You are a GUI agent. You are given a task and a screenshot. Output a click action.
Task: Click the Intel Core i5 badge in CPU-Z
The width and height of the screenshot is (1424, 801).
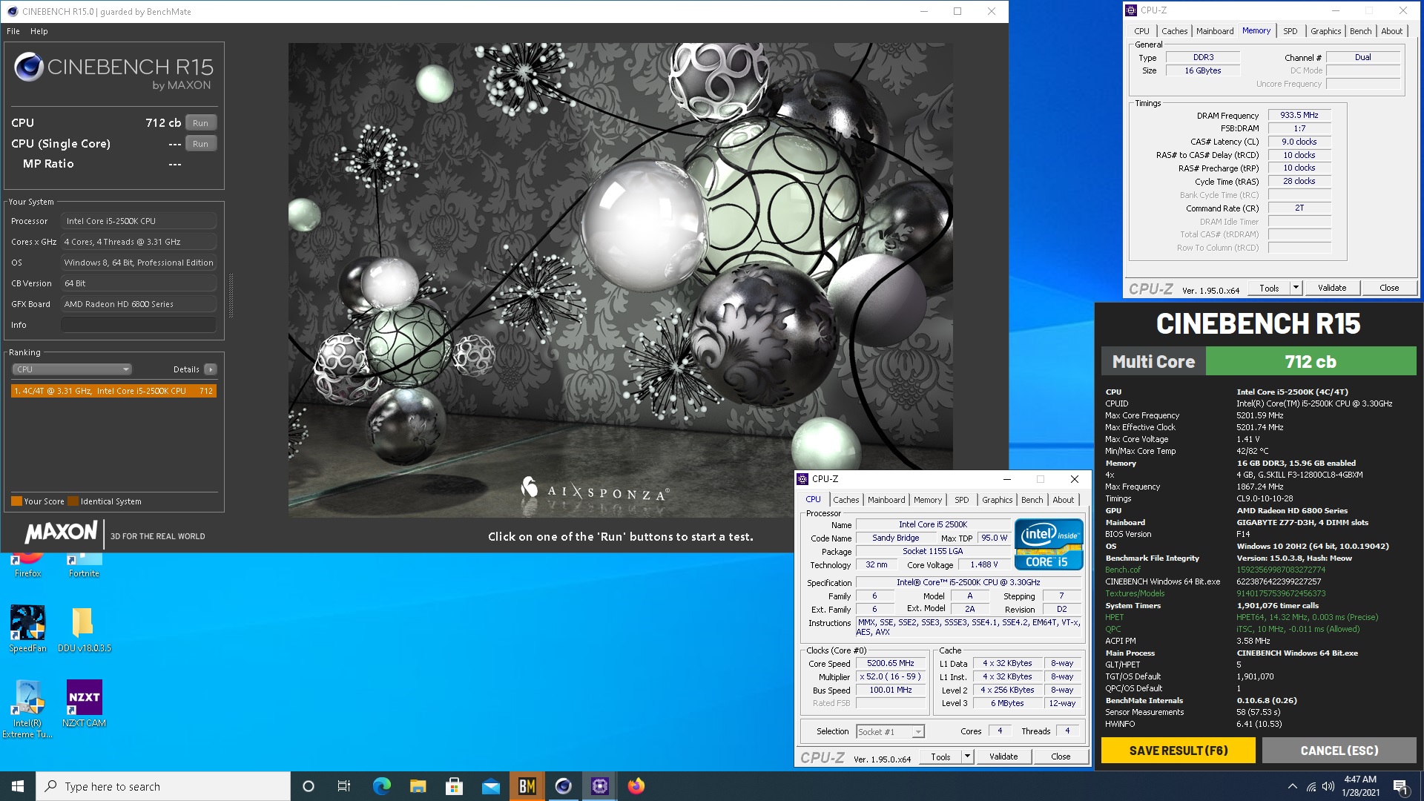(x=1049, y=544)
